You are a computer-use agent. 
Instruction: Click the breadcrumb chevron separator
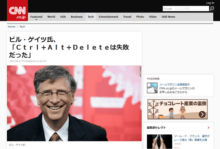pos(17,27)
